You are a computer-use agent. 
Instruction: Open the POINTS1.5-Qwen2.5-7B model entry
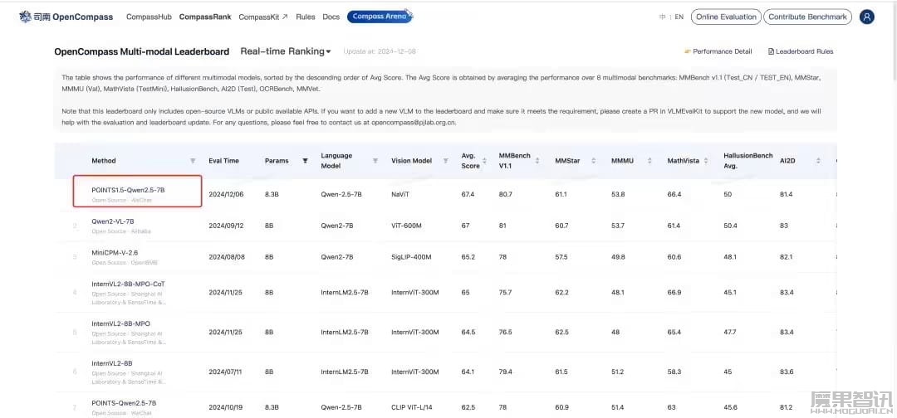(x=128, y=190)
